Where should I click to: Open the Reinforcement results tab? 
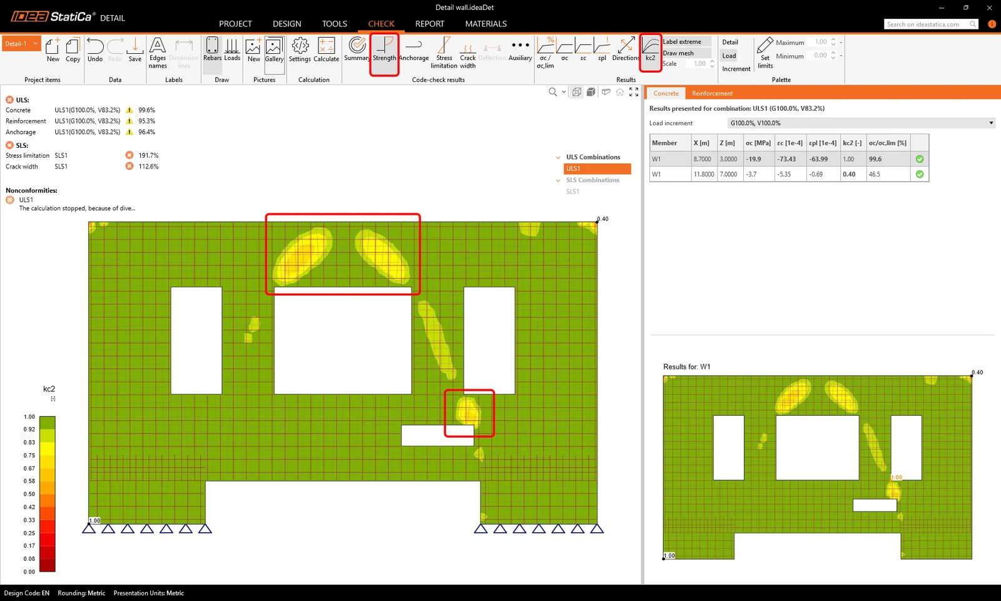point(712,93)
